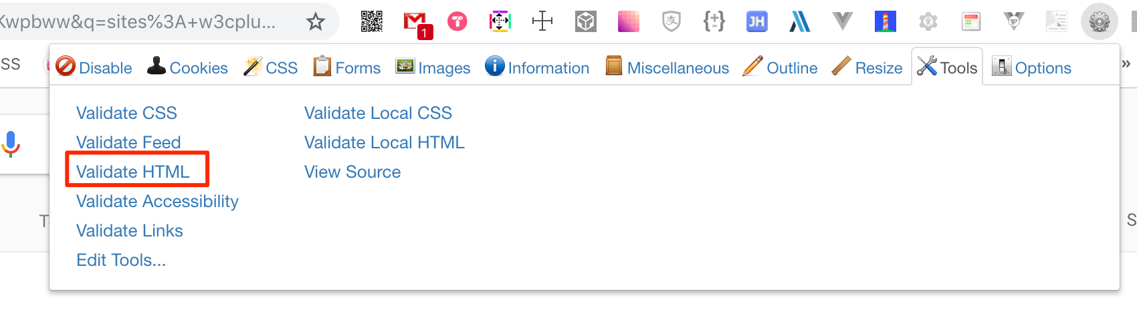
Task: Click the pink gradient color picker extension
Action: pyautogui.click(x=629, y=21)
